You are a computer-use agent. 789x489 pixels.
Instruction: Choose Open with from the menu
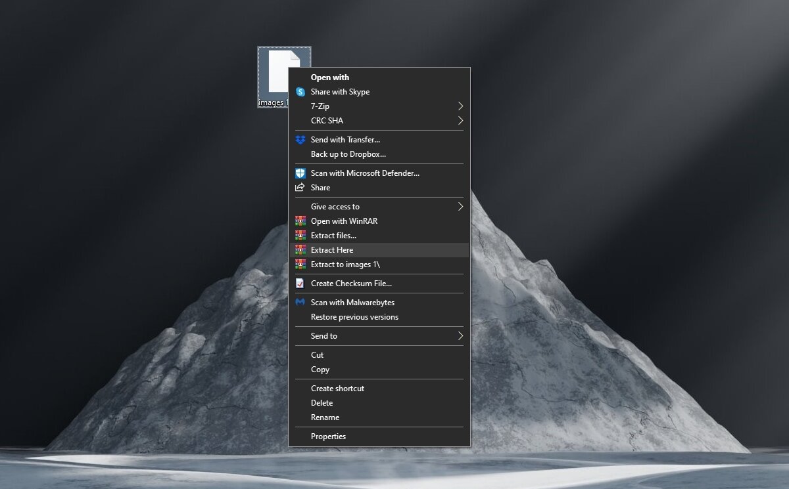pos(330,77)
